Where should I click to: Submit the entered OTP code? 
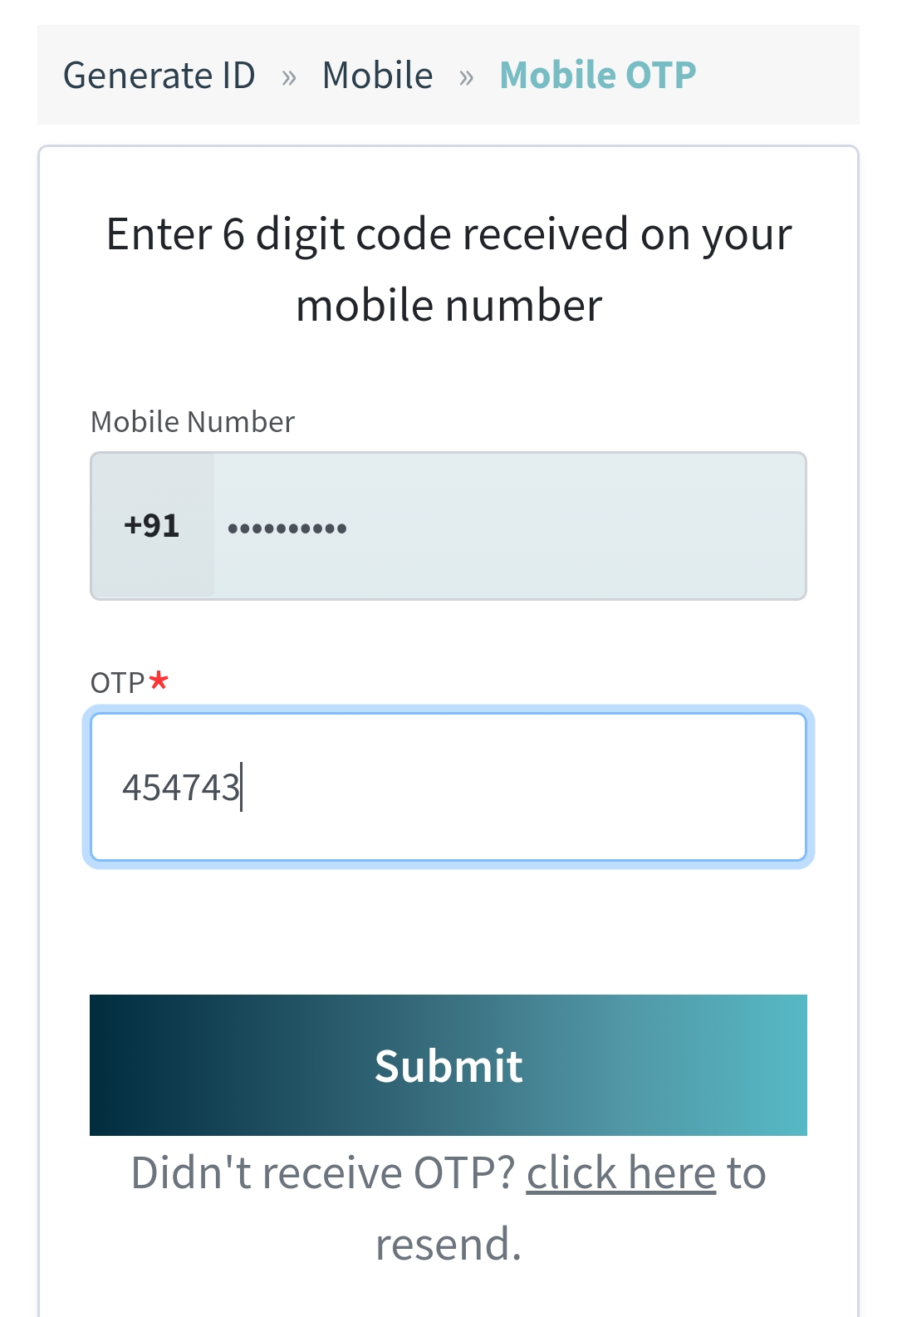coord(448,1065)
